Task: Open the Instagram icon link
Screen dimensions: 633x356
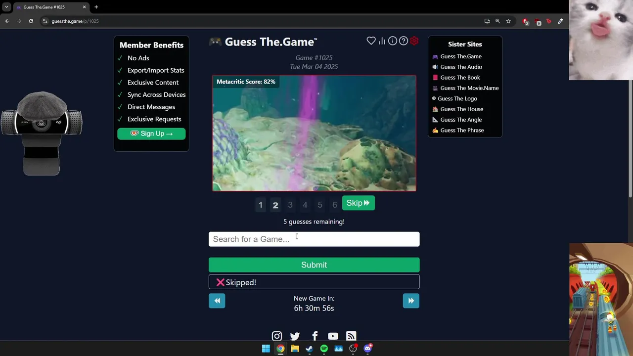Action: 277,336
